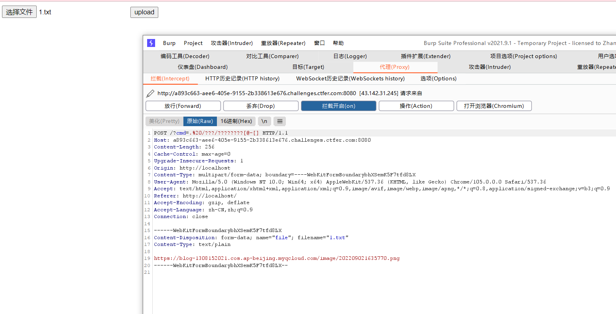This screenshot has width=616, height=314.
Task: Click the Host header line
Action: tap(262, 140)
